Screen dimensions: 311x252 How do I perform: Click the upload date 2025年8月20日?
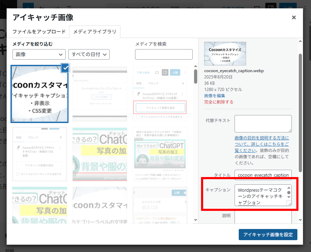click(218, 77)
